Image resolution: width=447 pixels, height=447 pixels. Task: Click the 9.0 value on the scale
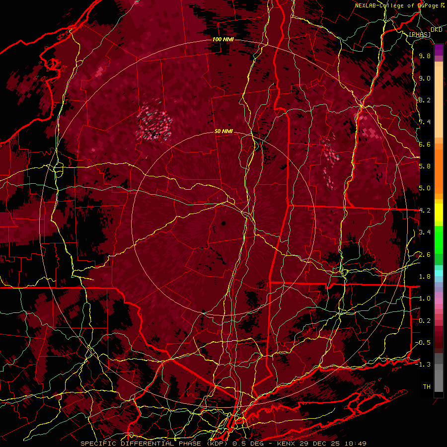click(425, 78)
